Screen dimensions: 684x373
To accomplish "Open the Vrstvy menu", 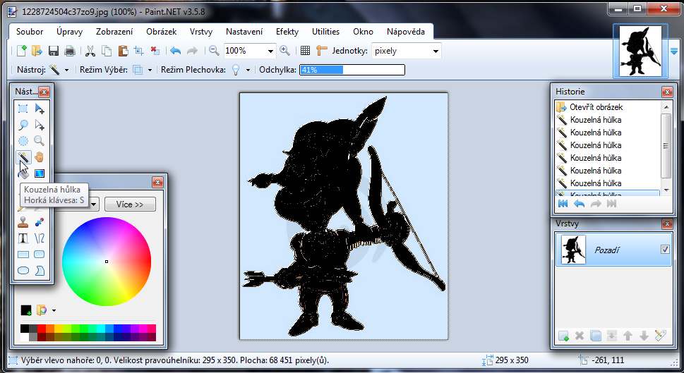I will click(x=201, y=32).
